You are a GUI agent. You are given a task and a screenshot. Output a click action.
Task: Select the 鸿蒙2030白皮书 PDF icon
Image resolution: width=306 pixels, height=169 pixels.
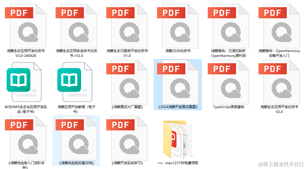tap(178, 26)
